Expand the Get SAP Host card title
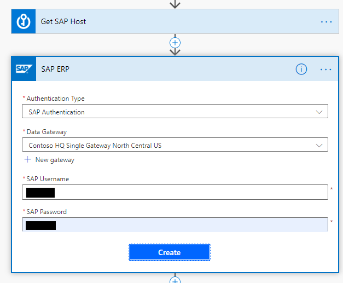 (63, 22)
